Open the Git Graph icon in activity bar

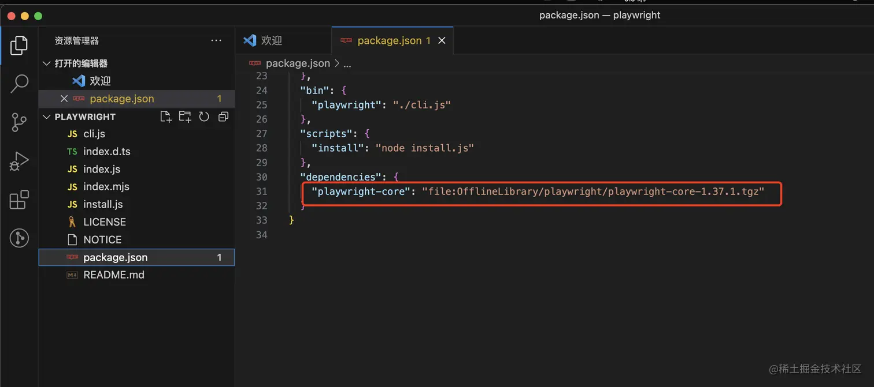point(19,238)
